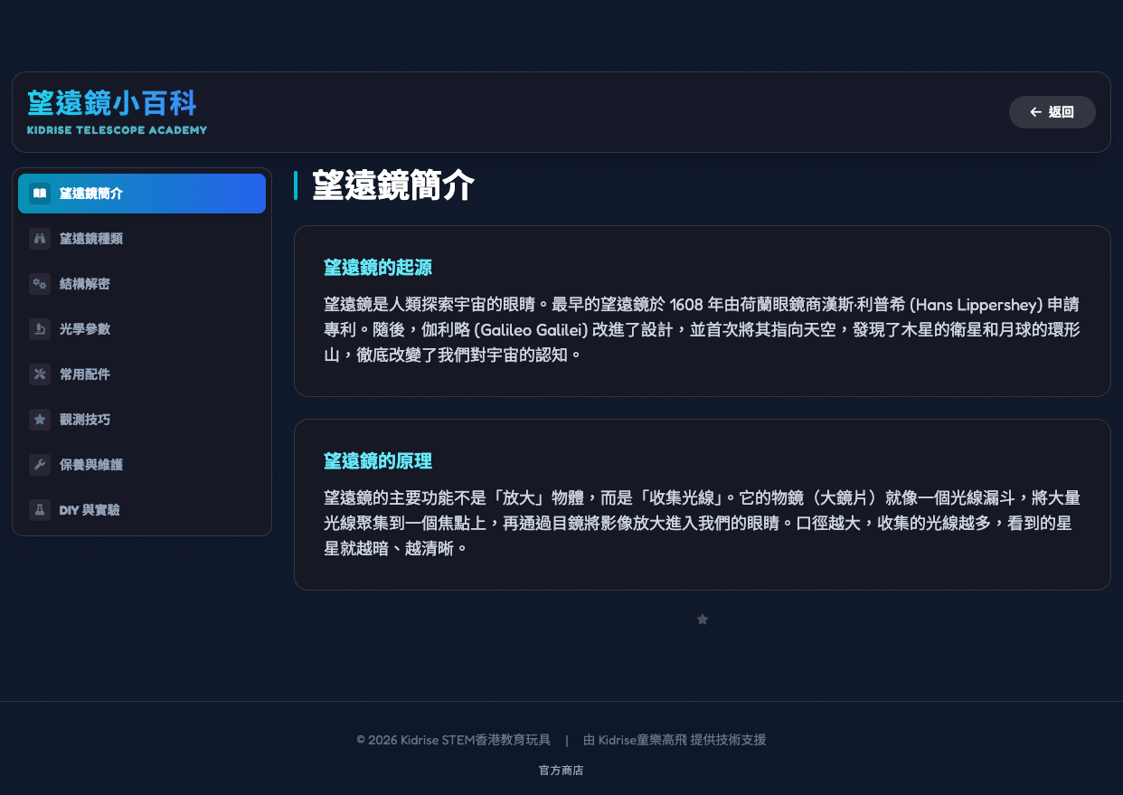Select the book icon on 望遠鏡簡介
The image size is (1123, 795).
pos(40,193)
